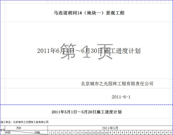Select the day 11 column cell
This screenshot has width=173, height=135.
click(90, 133)
